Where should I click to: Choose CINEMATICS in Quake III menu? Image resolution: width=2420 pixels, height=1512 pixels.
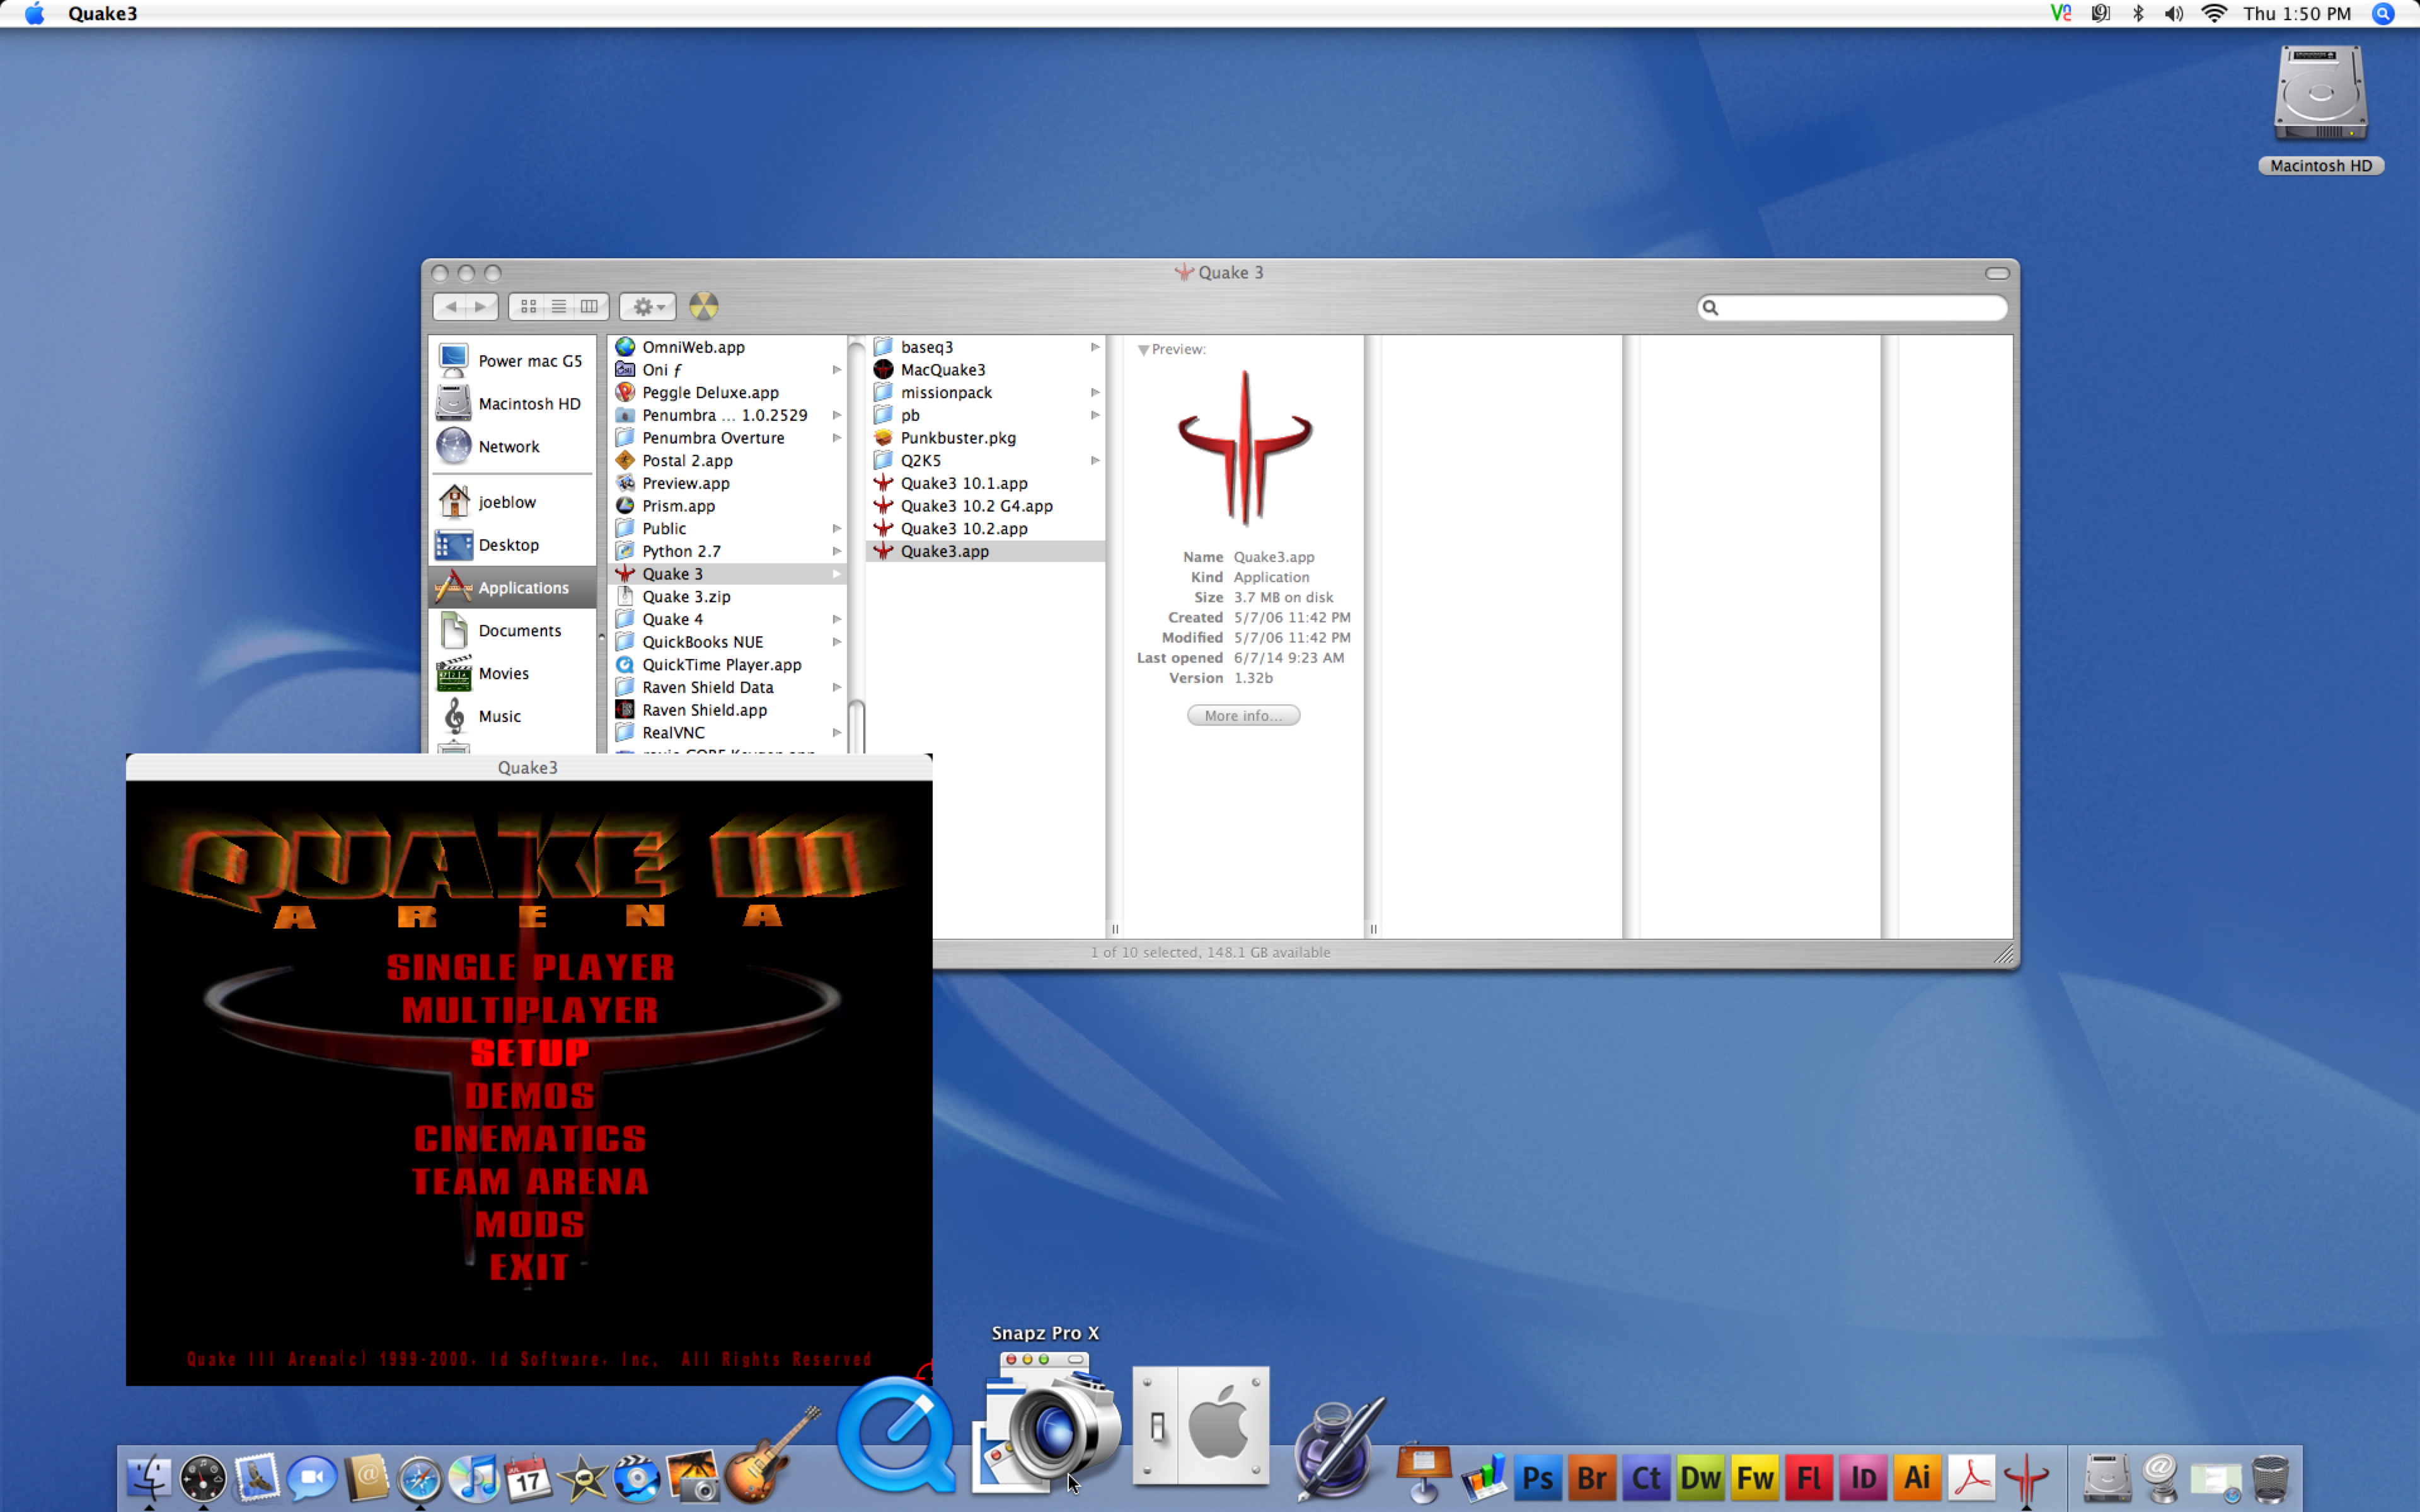point(530,1139)
